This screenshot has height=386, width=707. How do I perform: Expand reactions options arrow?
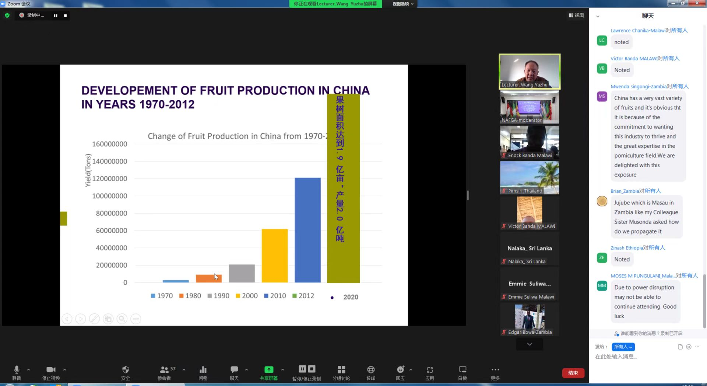[x=411, y=369]
